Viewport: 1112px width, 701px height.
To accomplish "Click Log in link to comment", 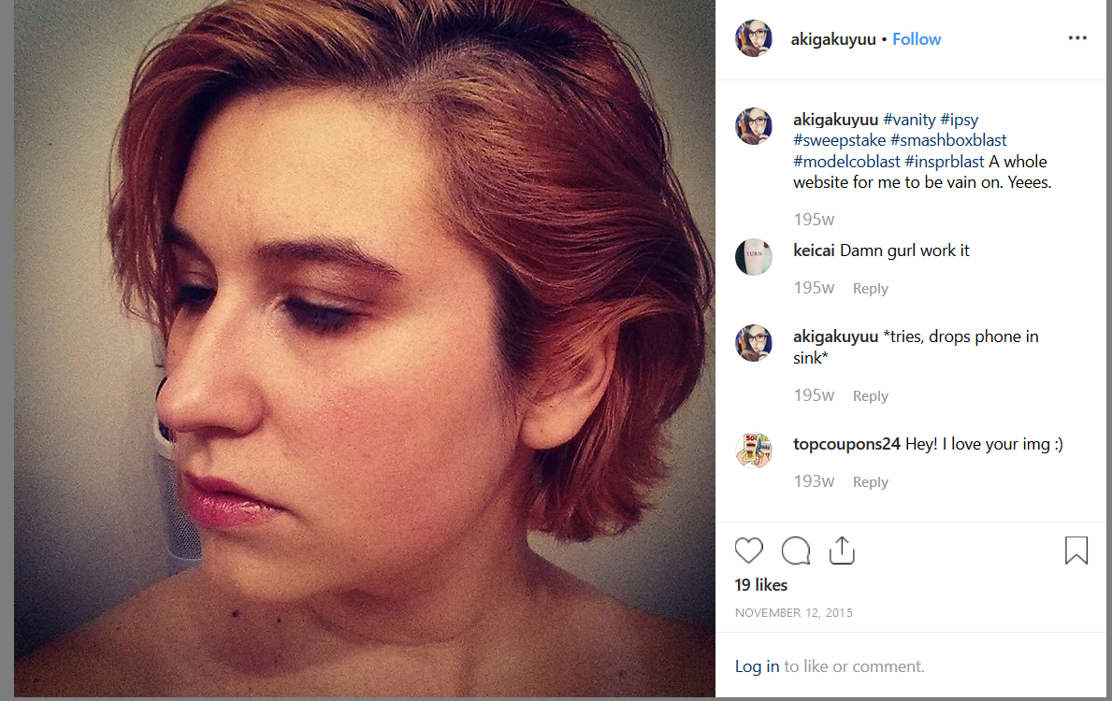I will tap(757, 666).
